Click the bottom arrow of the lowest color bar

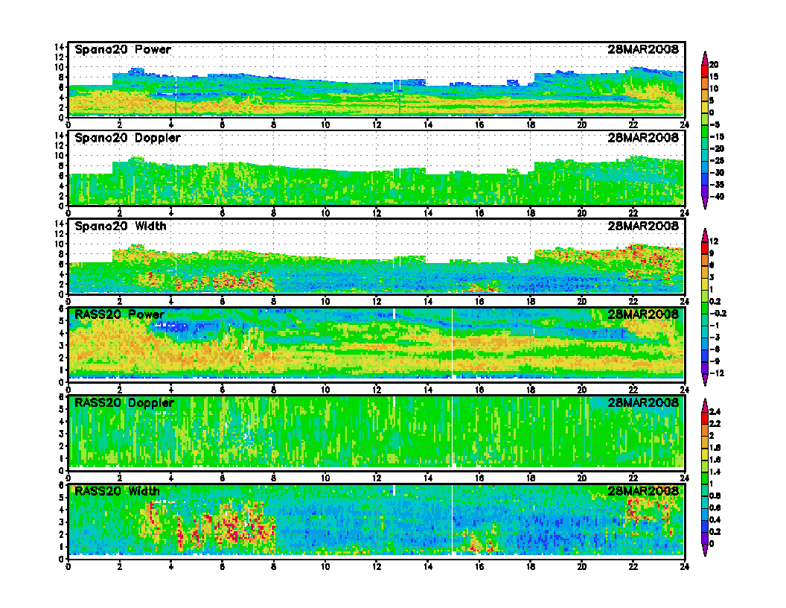[x=705, y=551]
